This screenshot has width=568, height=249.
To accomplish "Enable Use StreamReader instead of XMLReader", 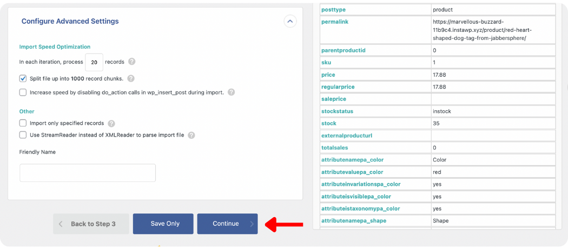I will click(x=23, y=135).
